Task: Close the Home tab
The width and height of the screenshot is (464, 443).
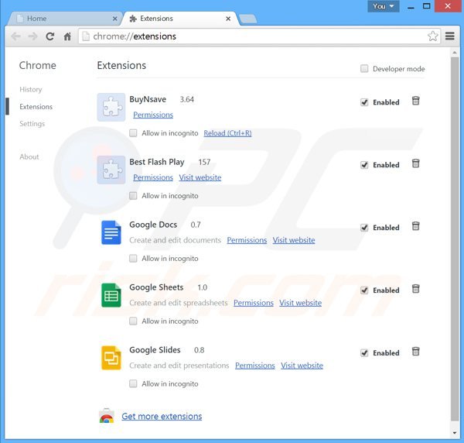Action: click(x=114, y=19)
